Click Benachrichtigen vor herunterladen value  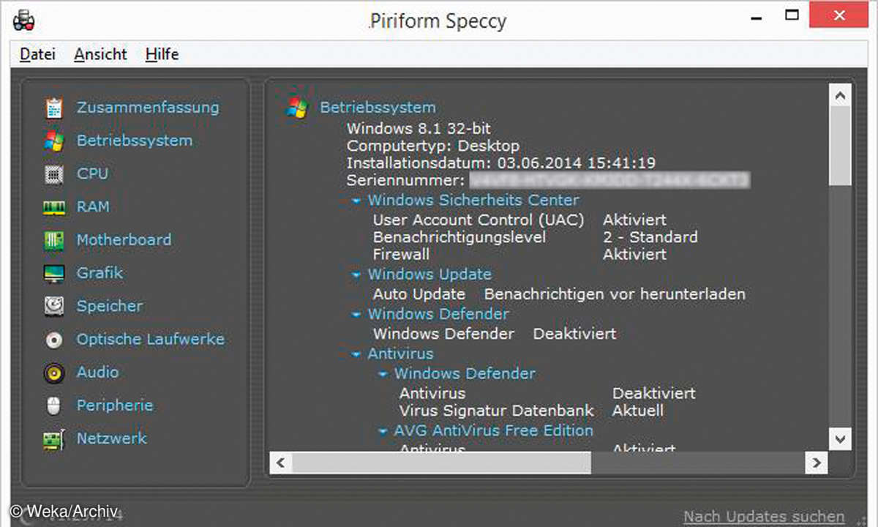tap(615, 294)
